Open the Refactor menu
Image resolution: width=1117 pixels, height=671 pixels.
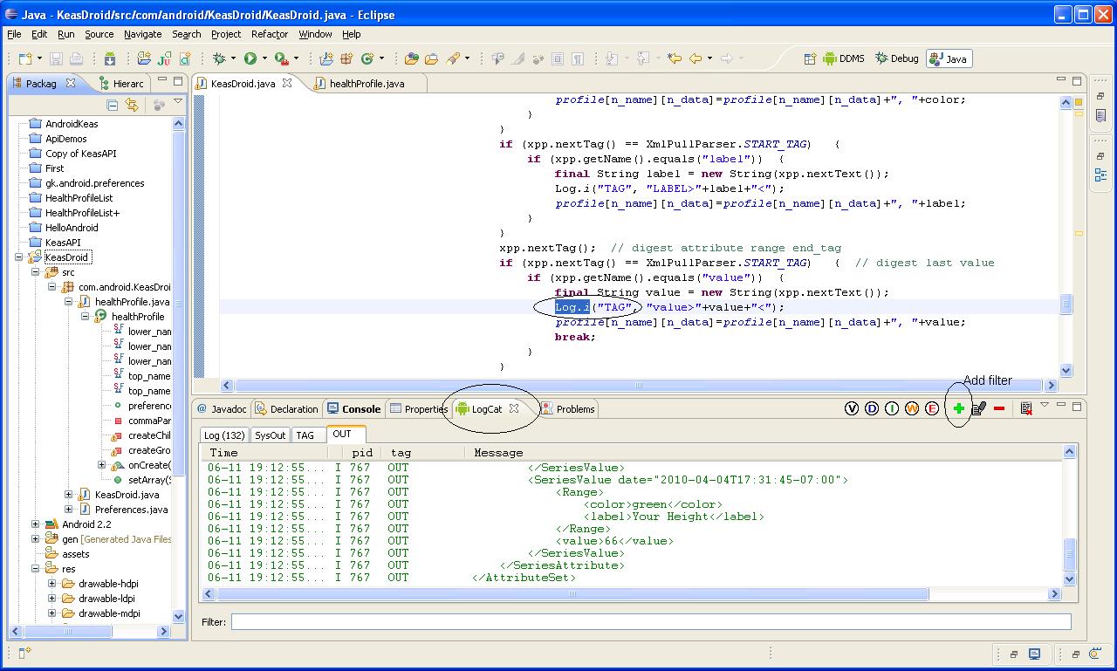[x=270, y=34]
